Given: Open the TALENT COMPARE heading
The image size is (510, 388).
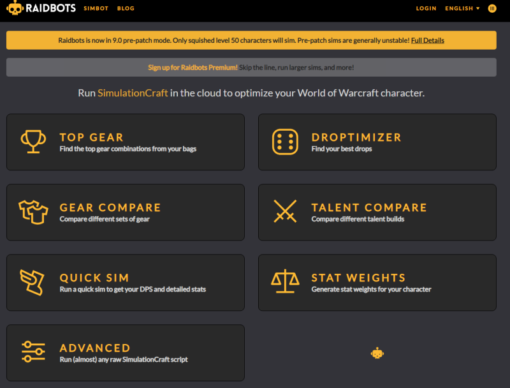Looking at the screenshot, I should pyautogui.click(x=369, y=207).
